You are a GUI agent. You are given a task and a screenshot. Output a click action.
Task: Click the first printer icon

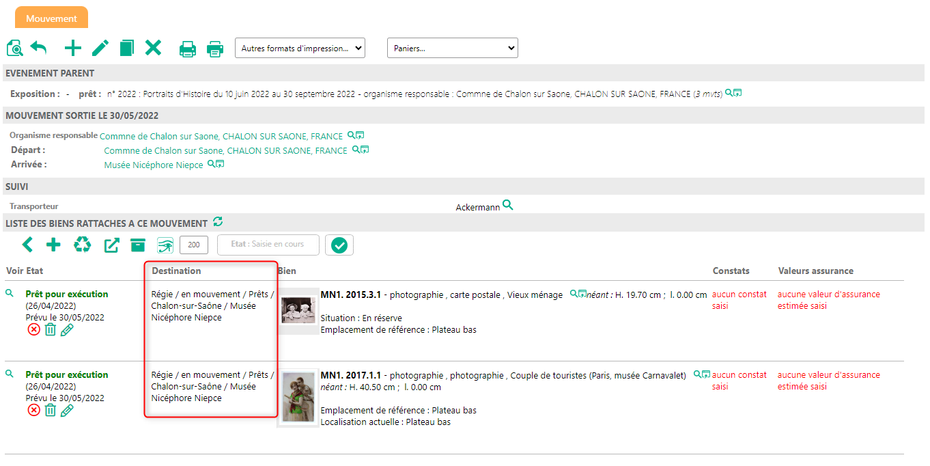click(x=188, y=49)
